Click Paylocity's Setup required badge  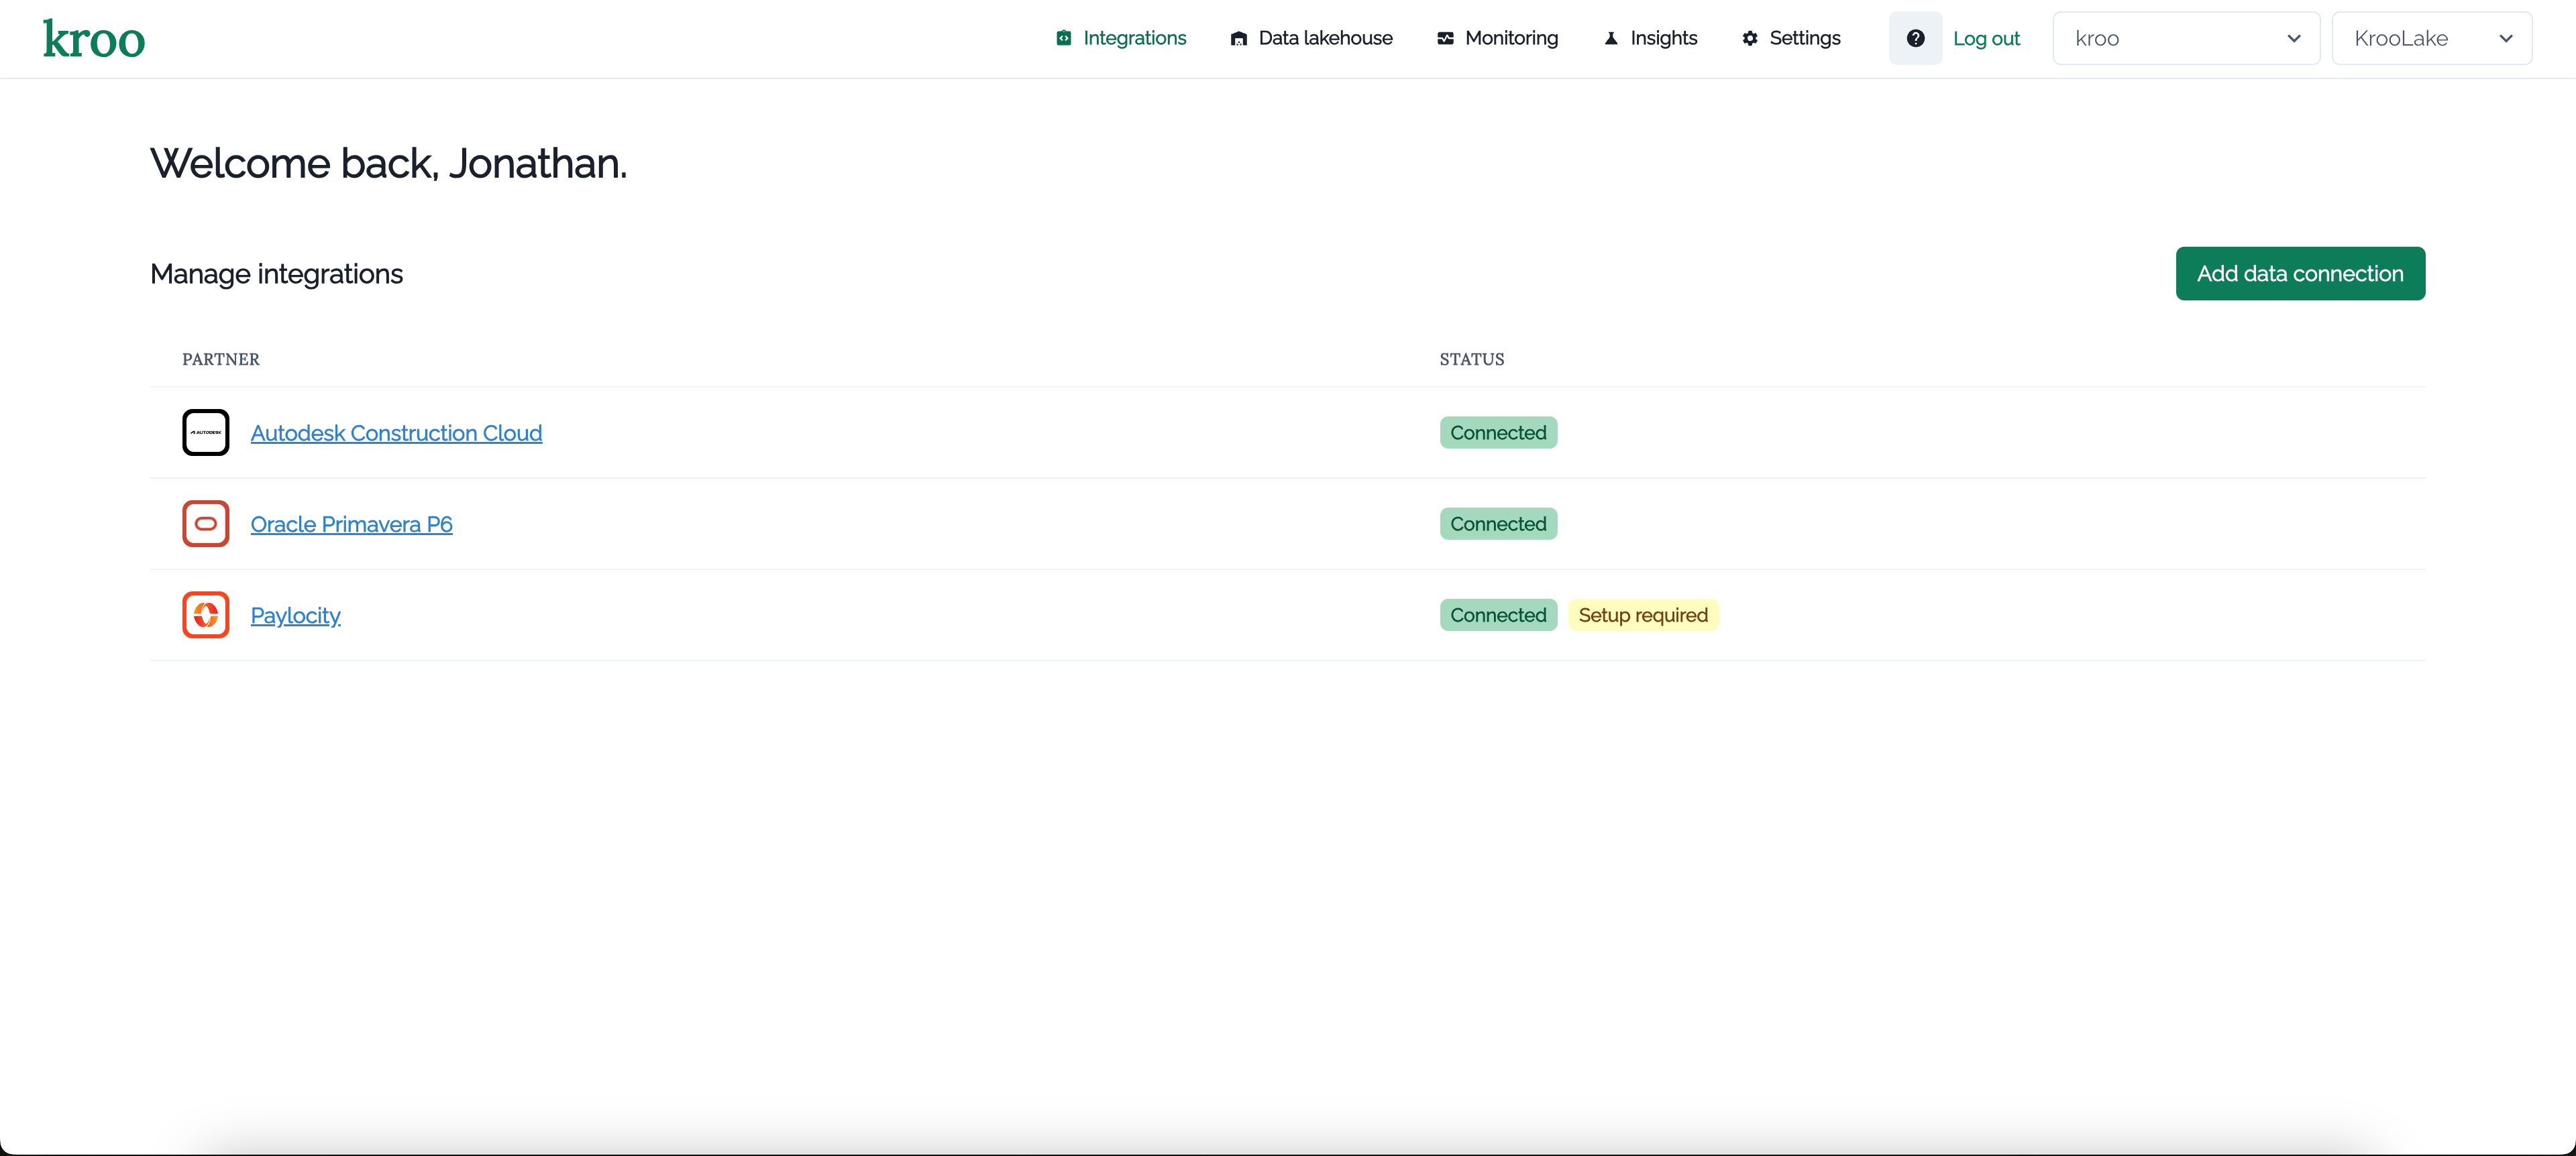coord(1642,616)
